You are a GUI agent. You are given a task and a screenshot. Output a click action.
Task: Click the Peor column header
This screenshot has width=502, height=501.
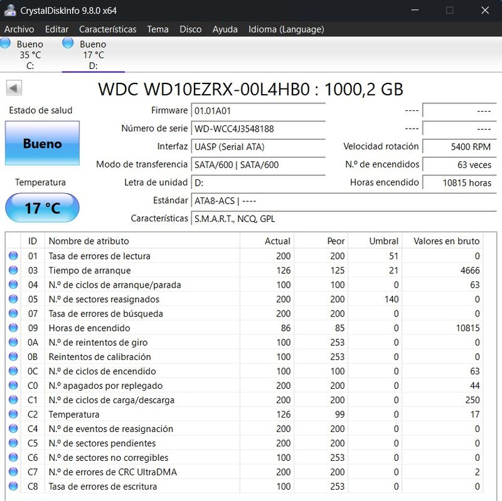[321, 241]
